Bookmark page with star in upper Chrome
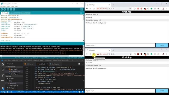 130,8
